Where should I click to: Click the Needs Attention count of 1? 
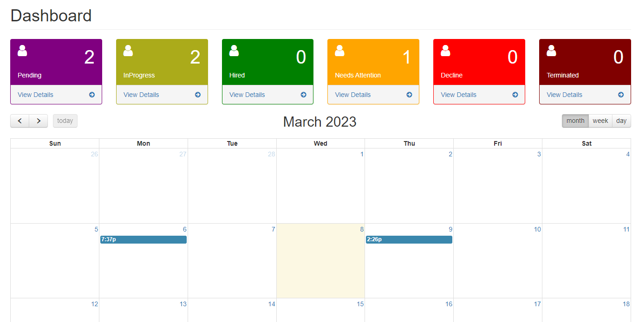coord(407,57)
